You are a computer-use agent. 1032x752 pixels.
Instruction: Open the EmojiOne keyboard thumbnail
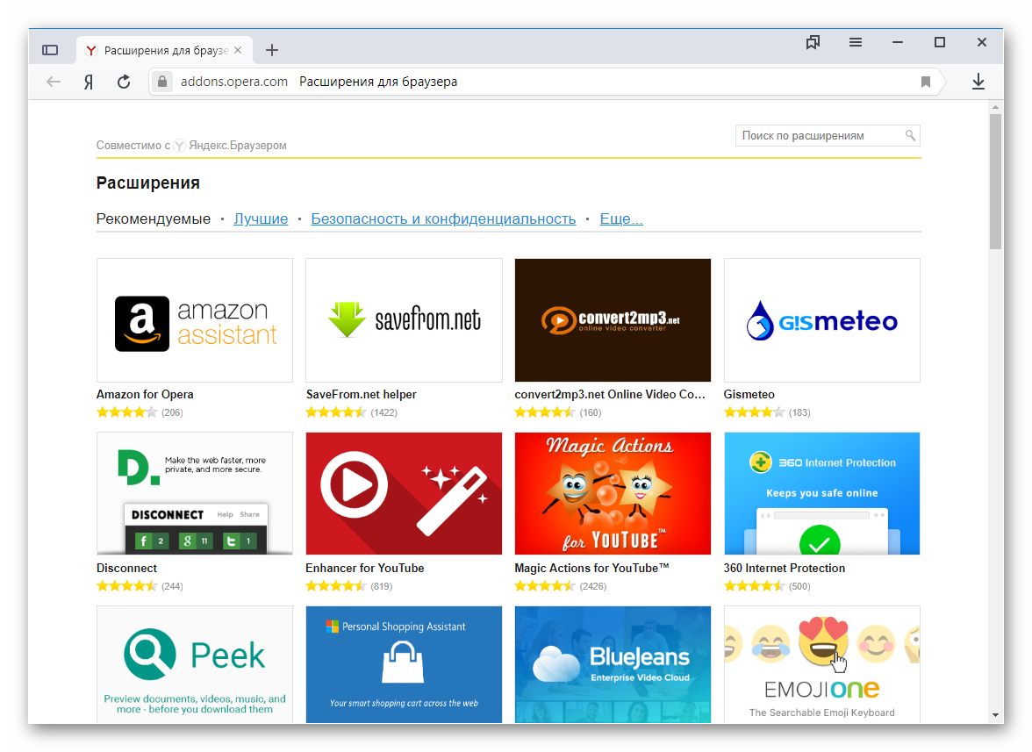click(822, 664)
